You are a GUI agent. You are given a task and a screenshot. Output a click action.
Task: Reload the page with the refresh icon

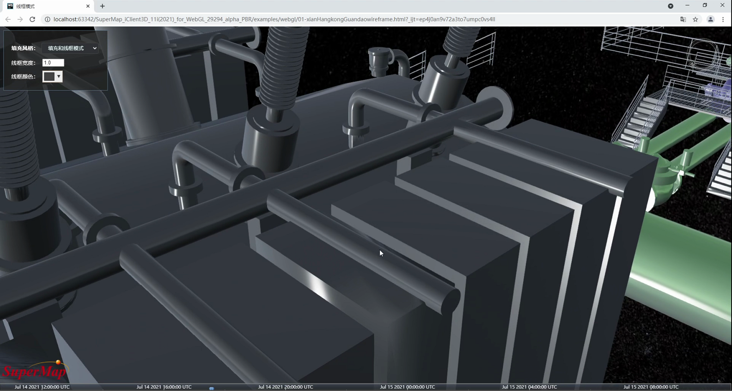32,19
